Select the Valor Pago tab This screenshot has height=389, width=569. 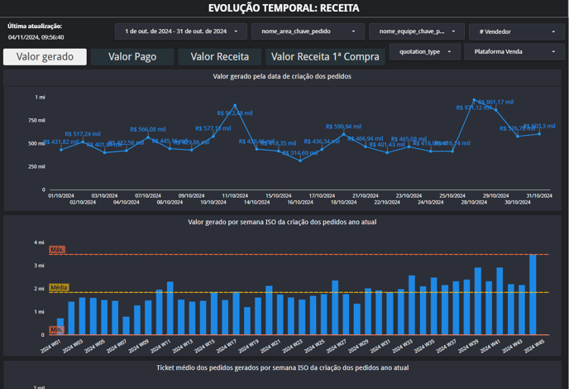[x=132, y=57]
